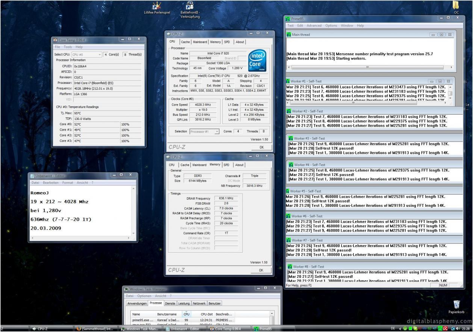Click the Main thread horizontal scrollbar
Image resolution: width=473 pixels, height=332 pixels.
(x=367, y=67)
